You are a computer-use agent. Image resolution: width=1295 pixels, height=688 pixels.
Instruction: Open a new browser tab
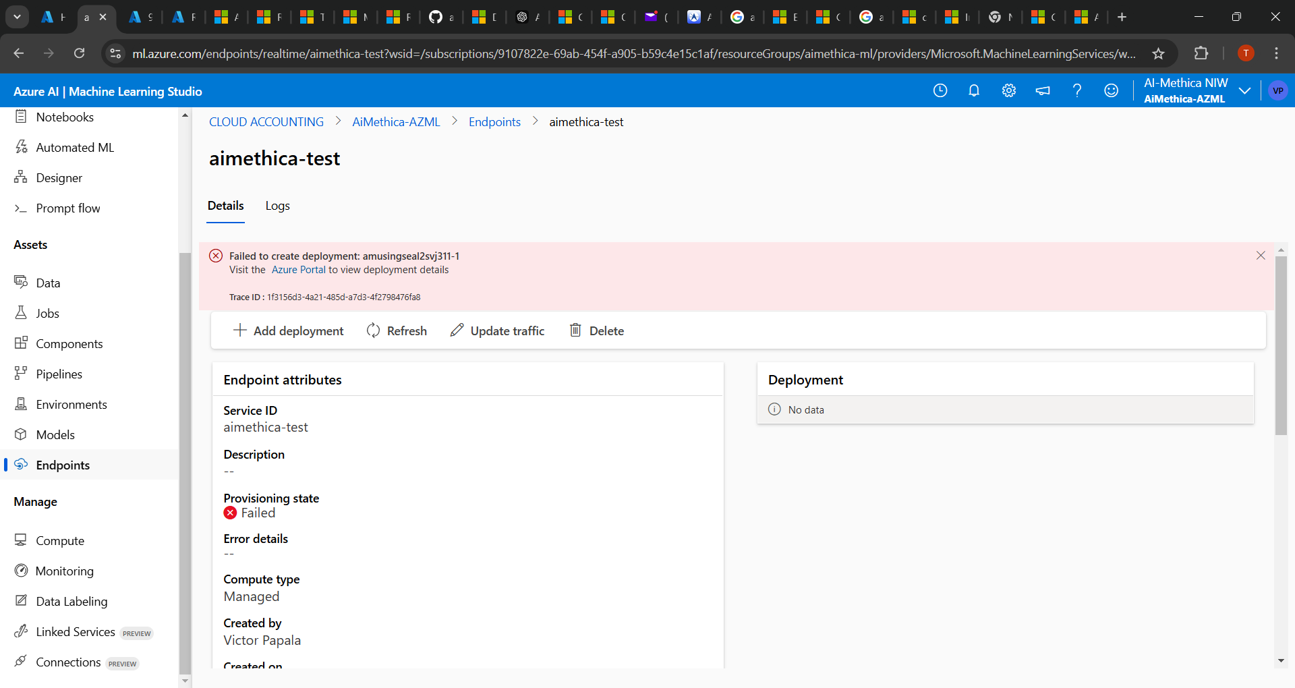[1122, 17]
